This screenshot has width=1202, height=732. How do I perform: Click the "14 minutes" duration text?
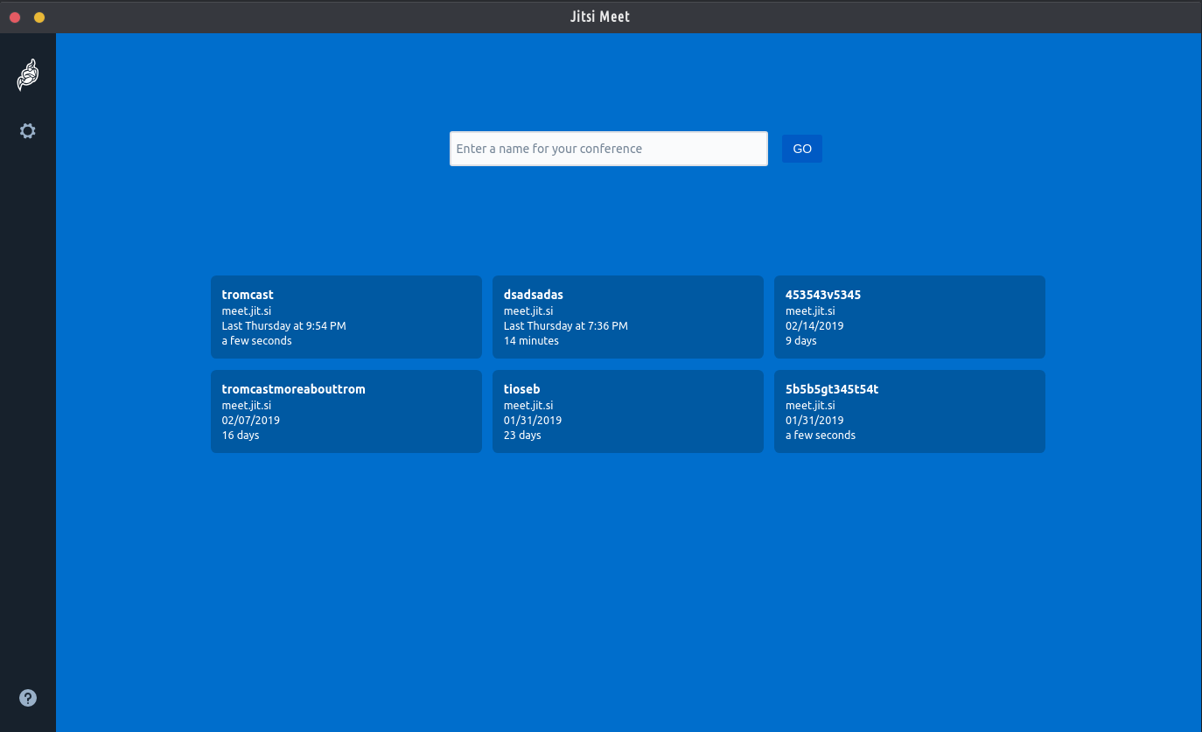tap(531, 341)
